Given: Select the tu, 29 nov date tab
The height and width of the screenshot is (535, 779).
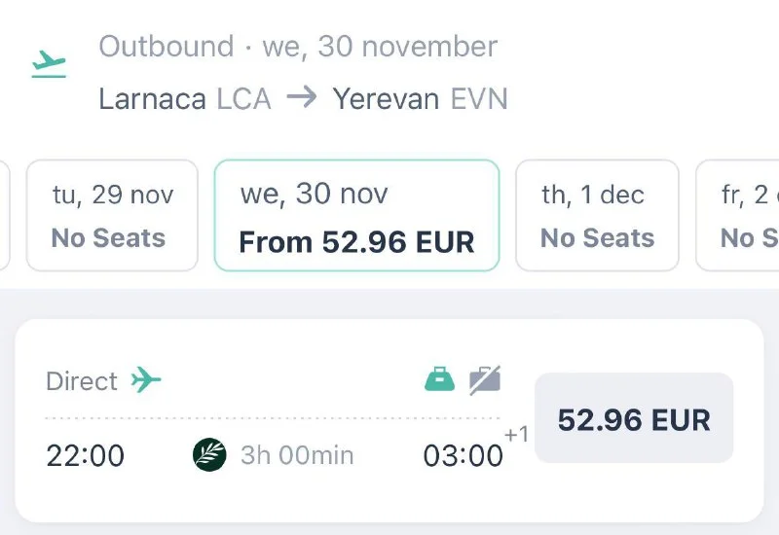Looking at the screenshot, I should (x=112, y=215).
